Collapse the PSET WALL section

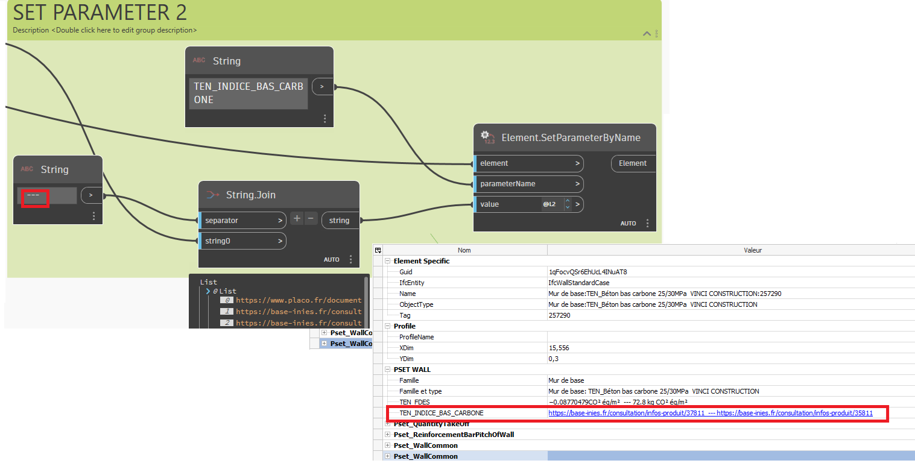387,369
